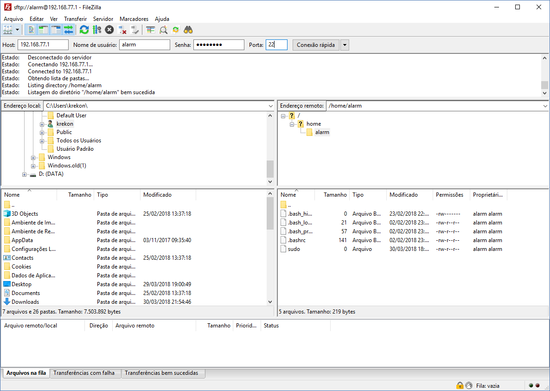The width and height of the screenshot is (550, 391).
Task: Open the Endereço local path dropdown
Action: coord(271,106)
